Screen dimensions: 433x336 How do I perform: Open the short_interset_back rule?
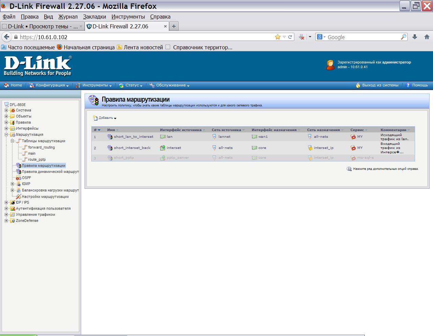click(132, 148)
